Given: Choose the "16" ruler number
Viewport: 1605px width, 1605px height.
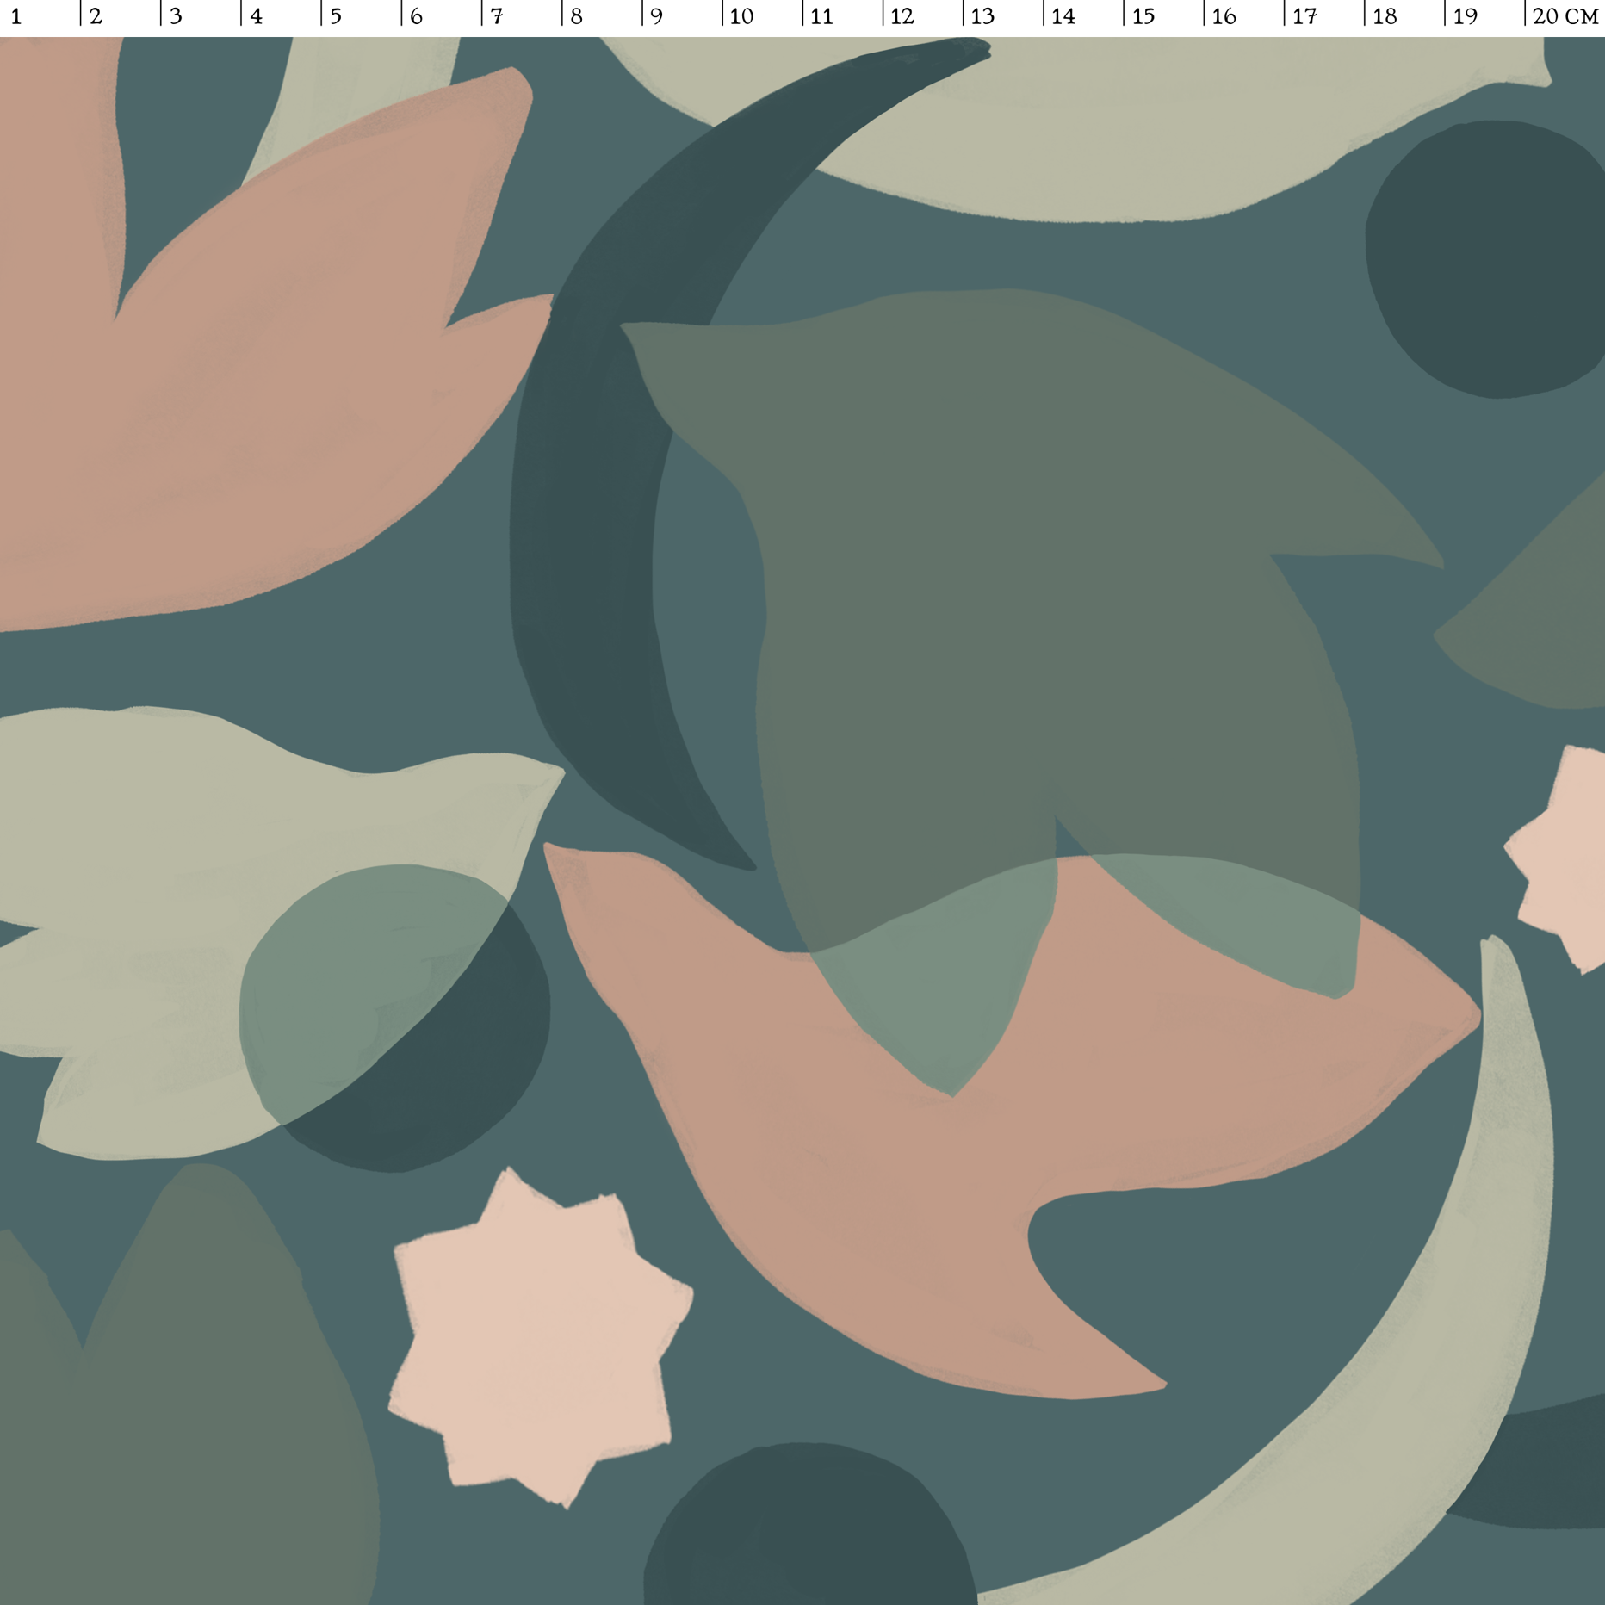Looking at the screenshot, I should tap(1224, 16).
